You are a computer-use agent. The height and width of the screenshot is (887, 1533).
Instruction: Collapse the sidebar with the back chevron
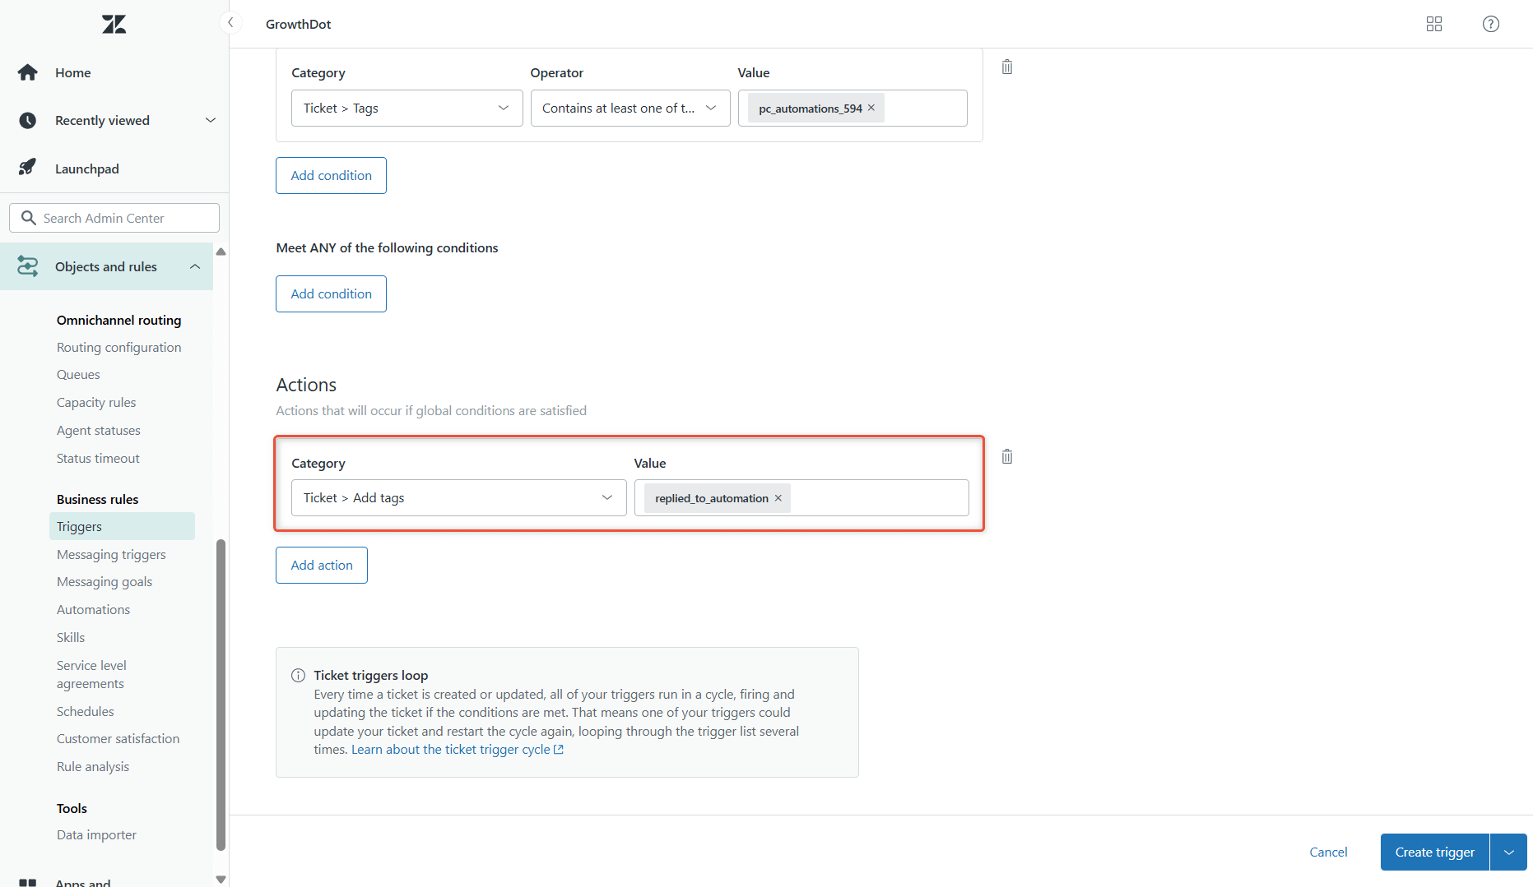point(230,22)
